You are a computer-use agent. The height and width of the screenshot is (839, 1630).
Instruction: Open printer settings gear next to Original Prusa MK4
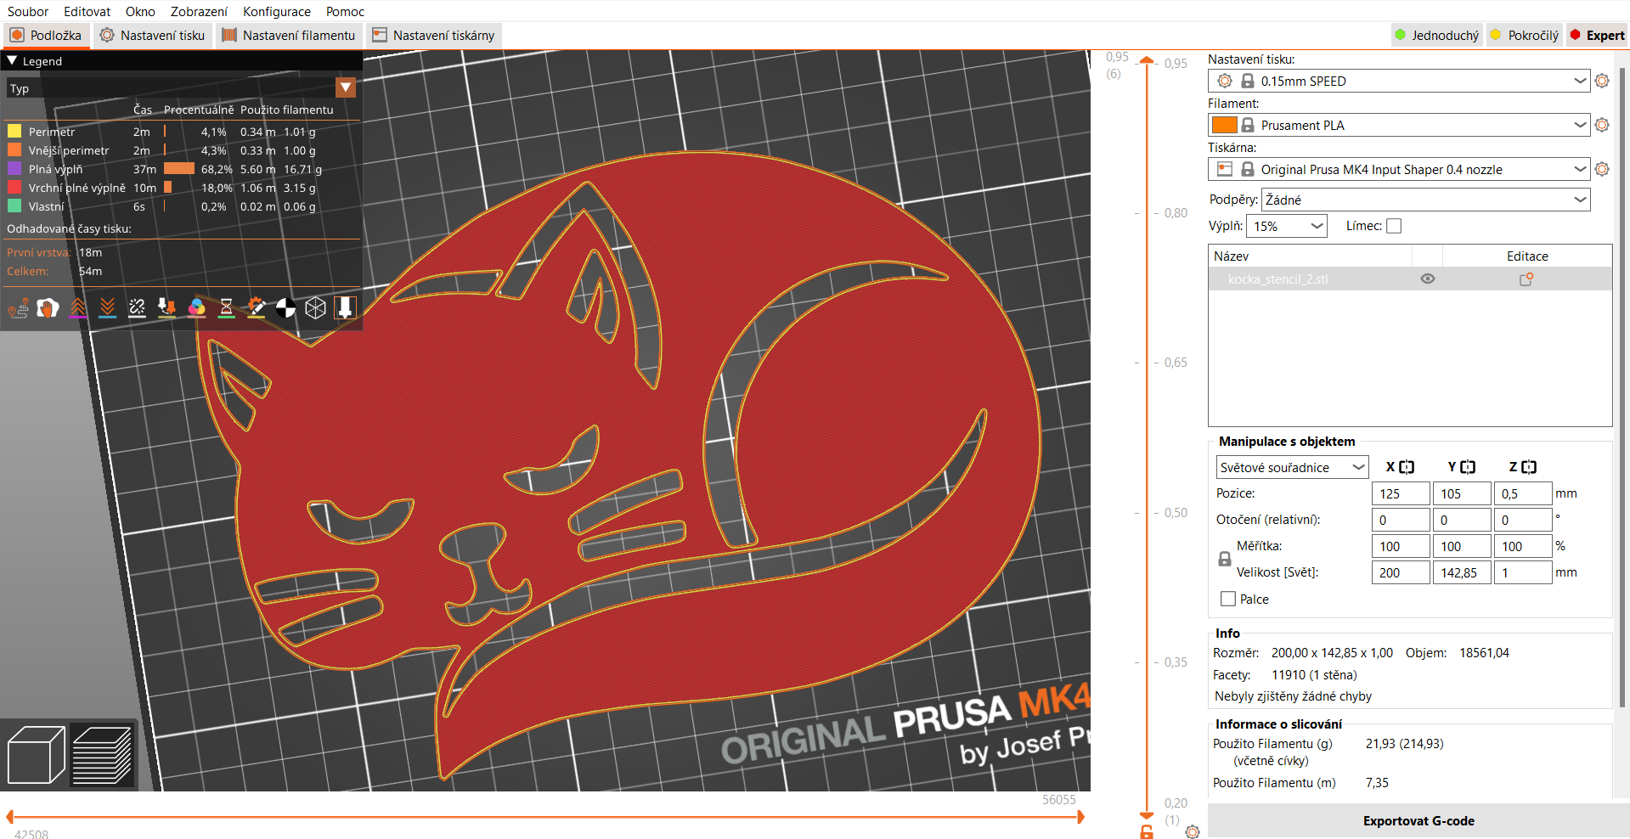tap(1602, 169)
